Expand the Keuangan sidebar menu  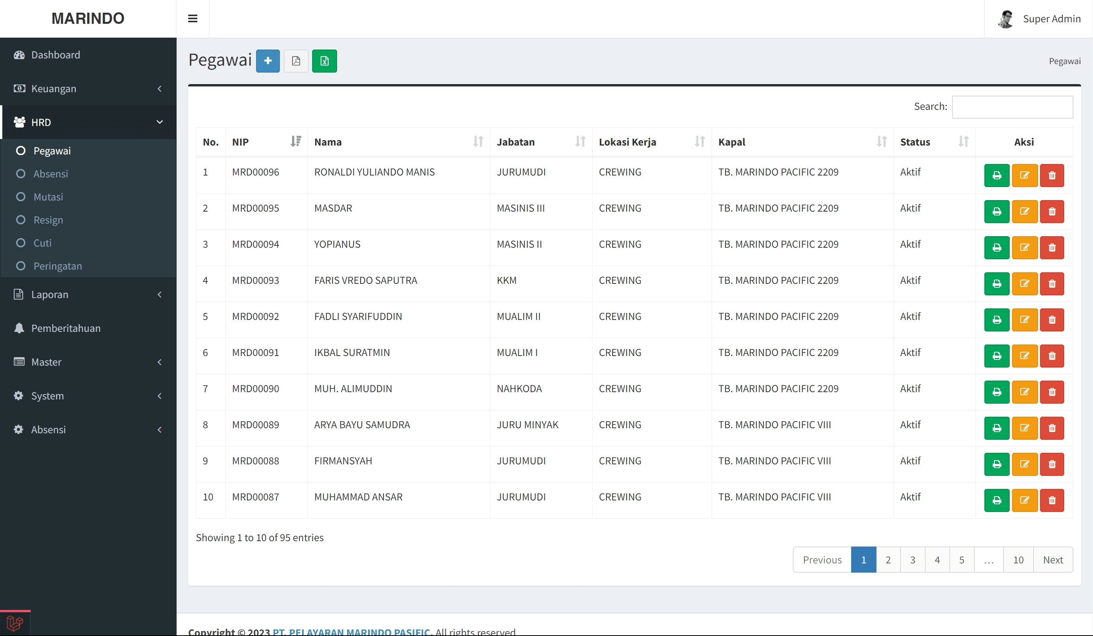(x=88, y=88)
